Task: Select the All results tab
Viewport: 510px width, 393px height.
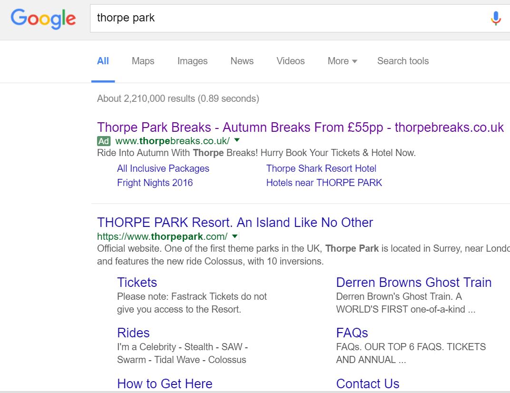Action: pyautogui.click(x=103, y=61)
